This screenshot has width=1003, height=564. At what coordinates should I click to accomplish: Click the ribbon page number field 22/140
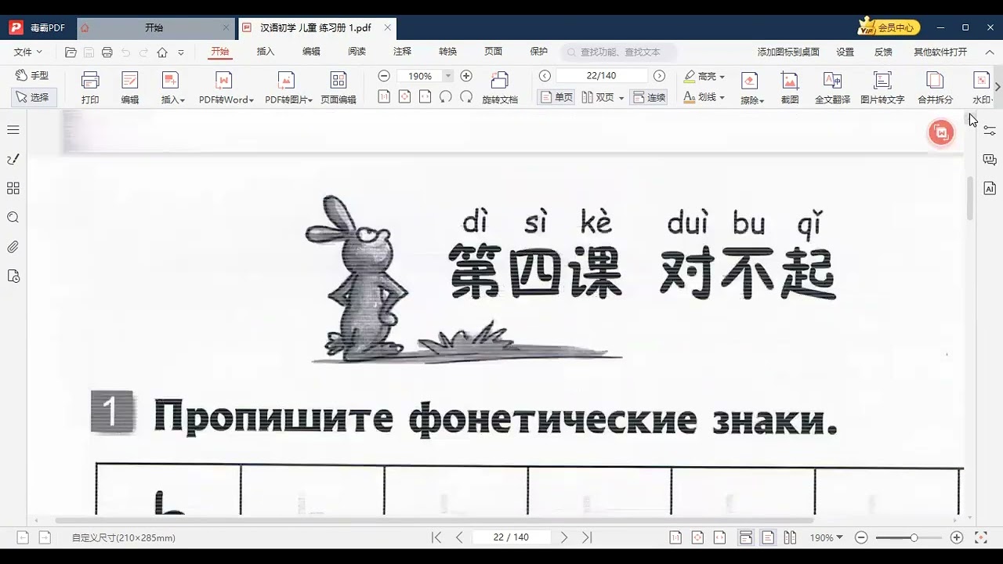(602, 76)
